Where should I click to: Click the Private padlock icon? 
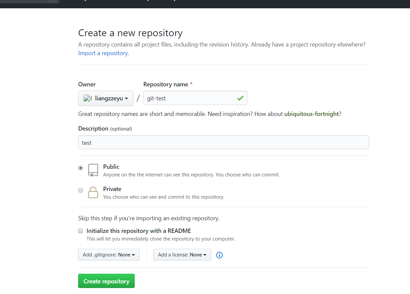click(x=93, y=192)
